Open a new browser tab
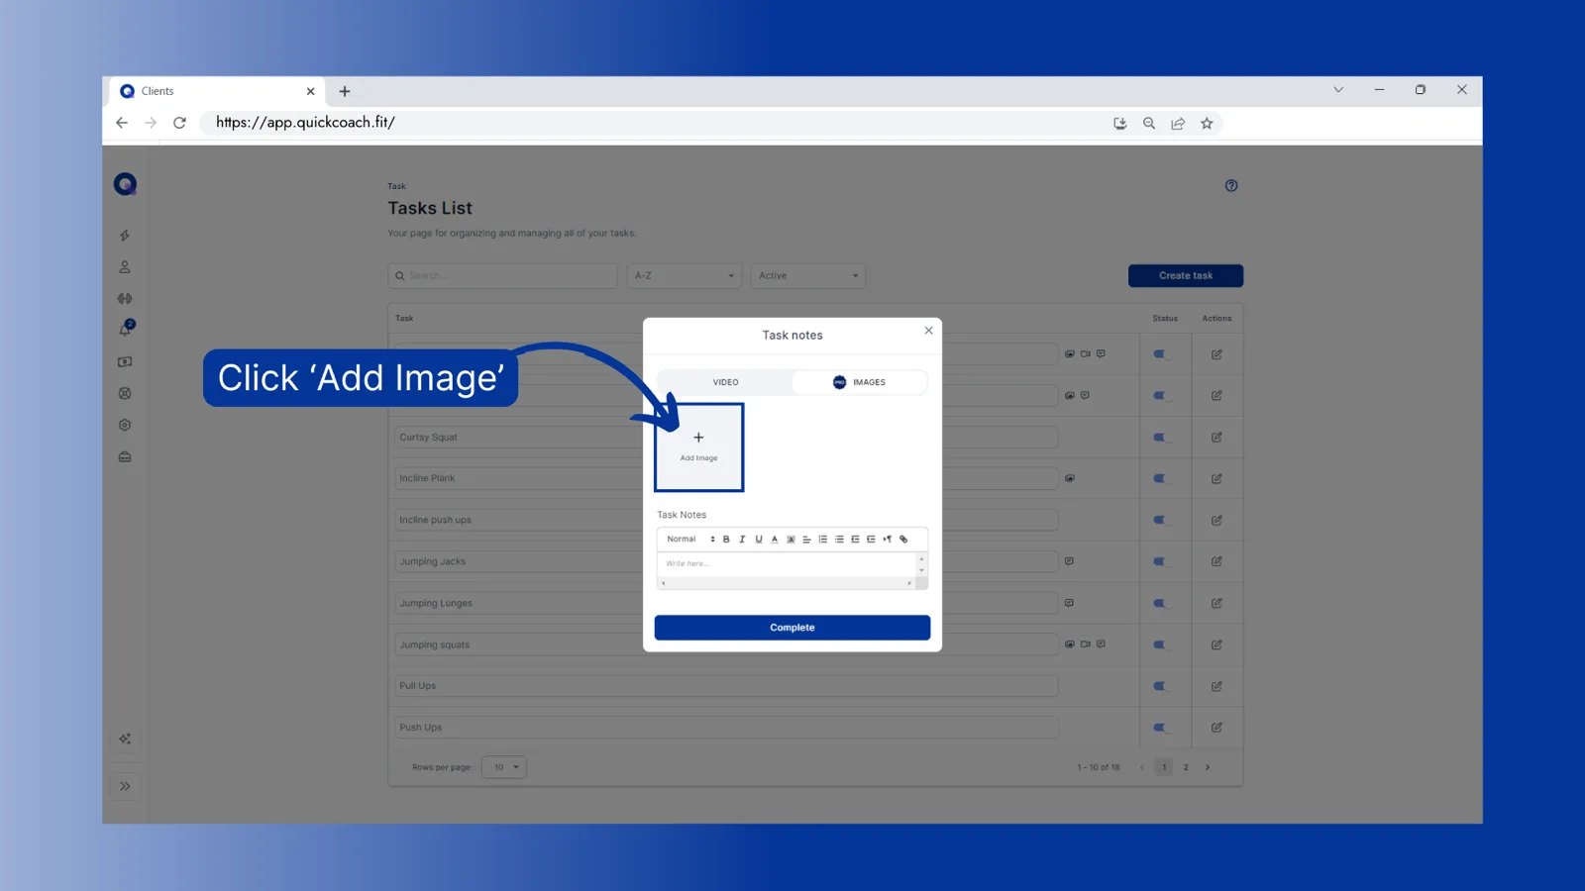Screen dimensions: 1585x891 pos(345,91)
